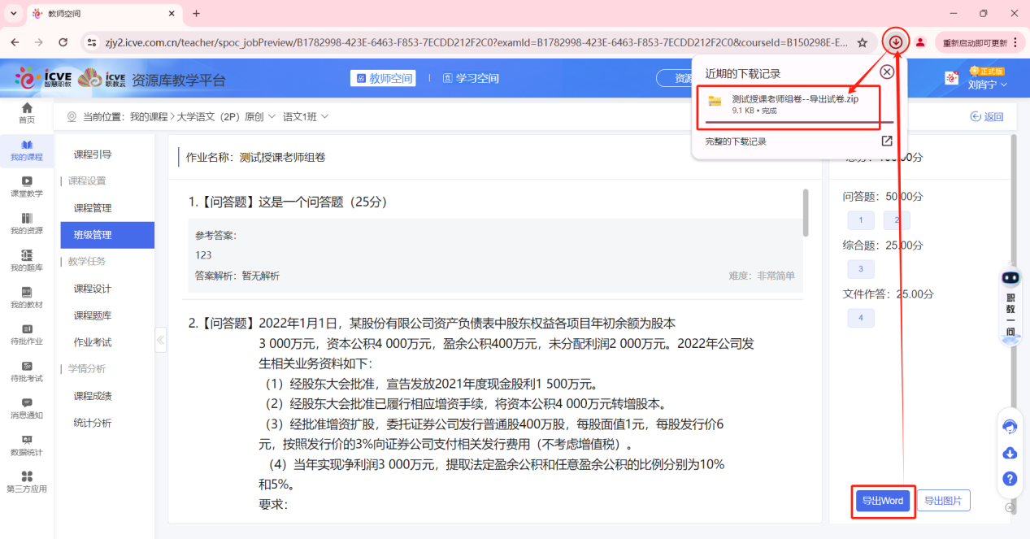Click the 导出图片 button
The height and width of the screenshot is (539, 1030).
click(x=943, y=501)
